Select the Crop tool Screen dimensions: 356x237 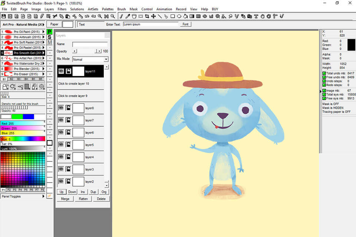click(x=147, y=16)
